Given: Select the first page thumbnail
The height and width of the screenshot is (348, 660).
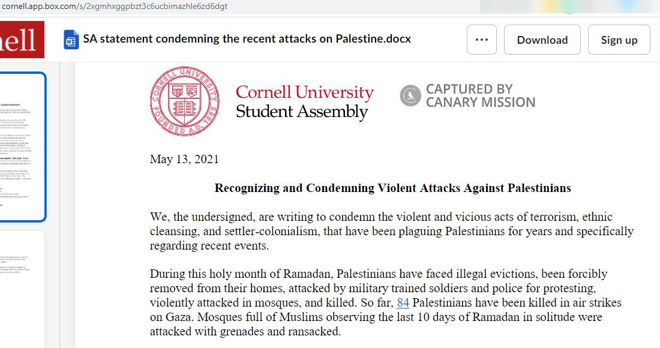Looking at the screenshot, I should [x=22, y=147].
